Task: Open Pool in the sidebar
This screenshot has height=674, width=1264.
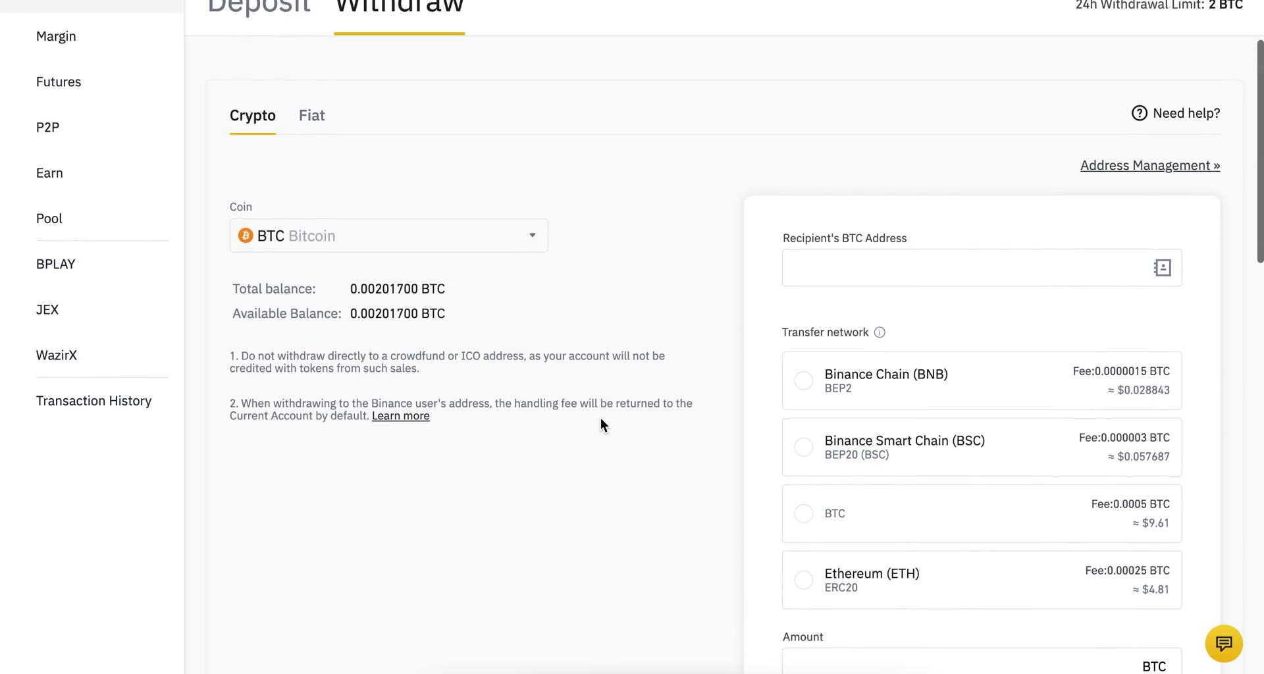Action: click(49, 218)
